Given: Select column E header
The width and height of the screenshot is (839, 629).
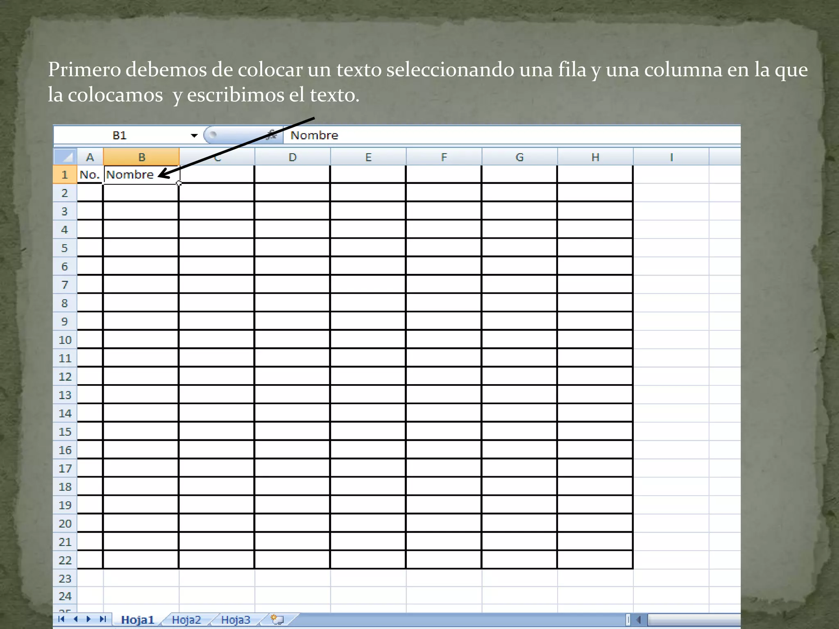Looking at the screenshot, I should pos(368,157).
